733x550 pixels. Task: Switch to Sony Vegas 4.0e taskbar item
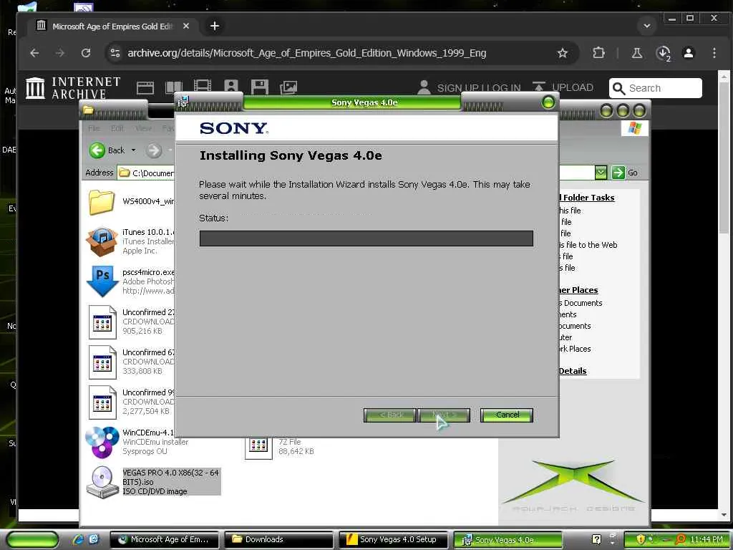pos(508,540)
